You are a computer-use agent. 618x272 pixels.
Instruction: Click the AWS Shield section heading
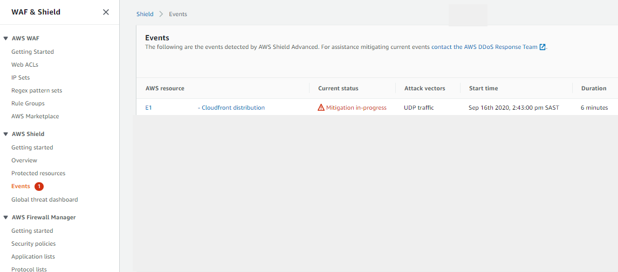click(28, 134)
